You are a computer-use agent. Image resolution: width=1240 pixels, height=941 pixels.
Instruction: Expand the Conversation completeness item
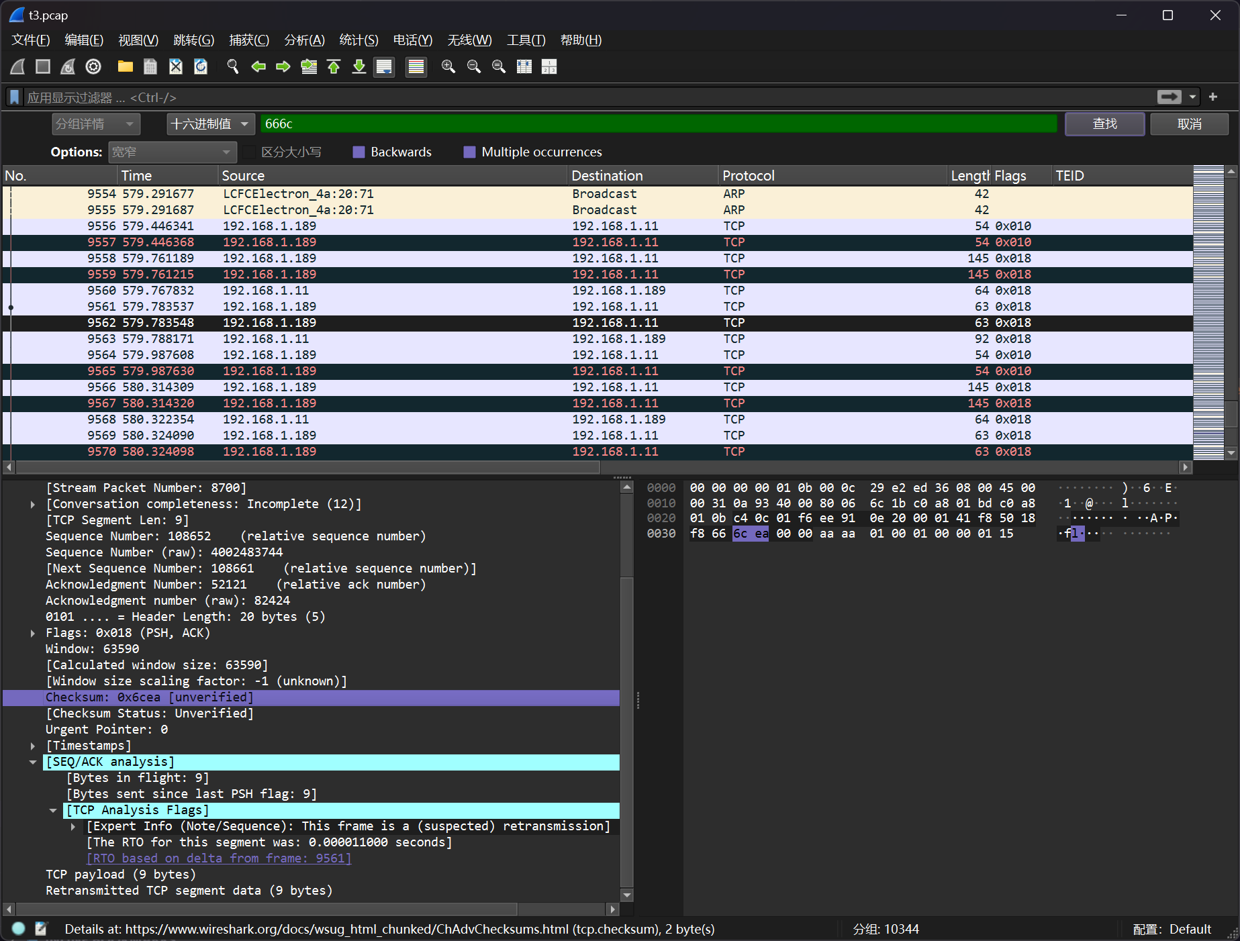point(32,504)
